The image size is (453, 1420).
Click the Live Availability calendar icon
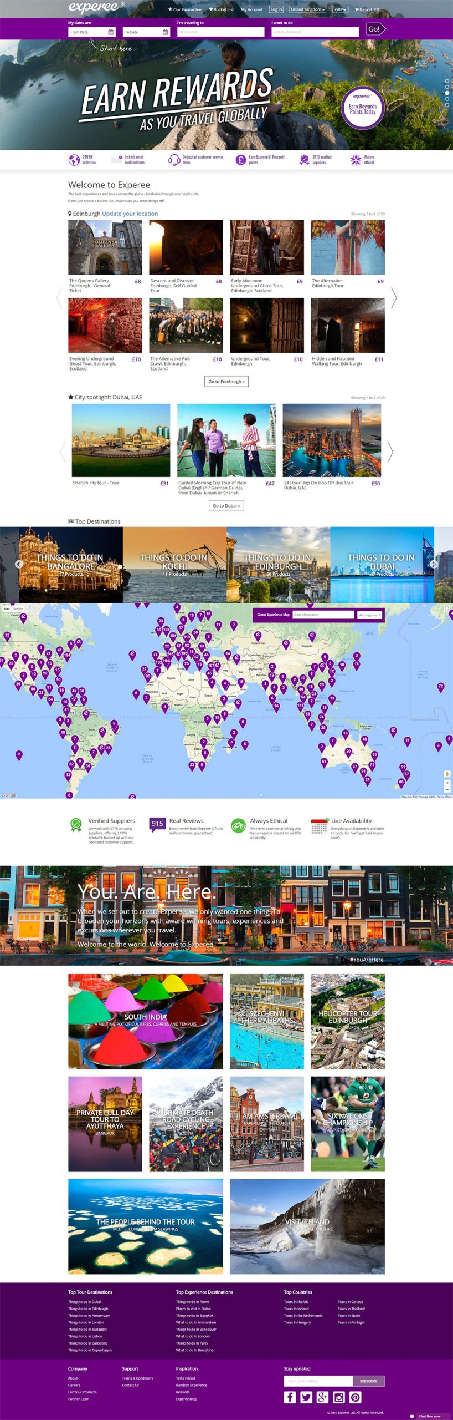tap(319, 826)
